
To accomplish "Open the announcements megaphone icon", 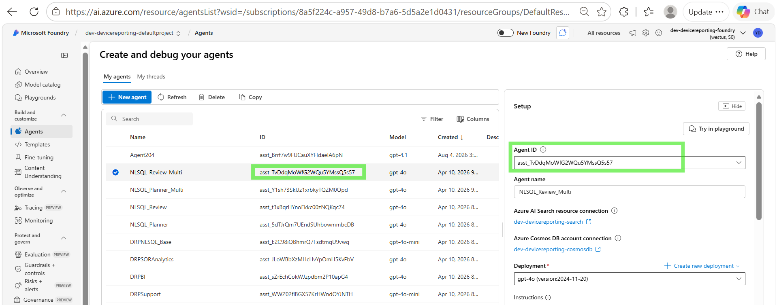I will tap(633, 33).
